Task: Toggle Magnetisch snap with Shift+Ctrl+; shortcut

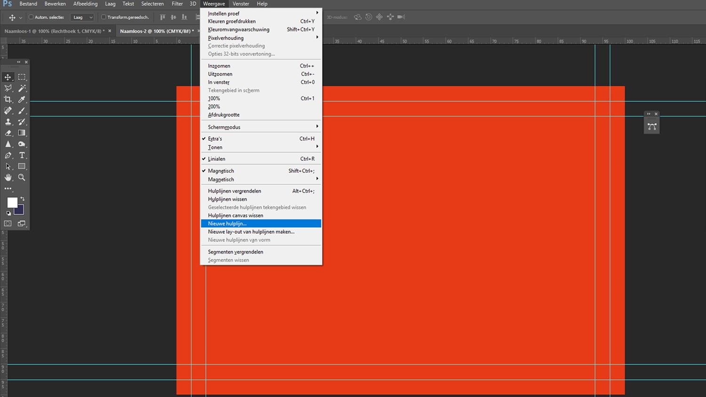Action: [x=261, y=171]
